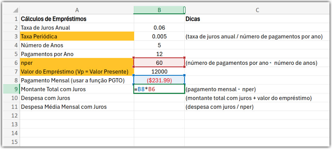
Task: Click the tip 'número de pagamentos por ano * número de anos'
Action: click(251, 63)
